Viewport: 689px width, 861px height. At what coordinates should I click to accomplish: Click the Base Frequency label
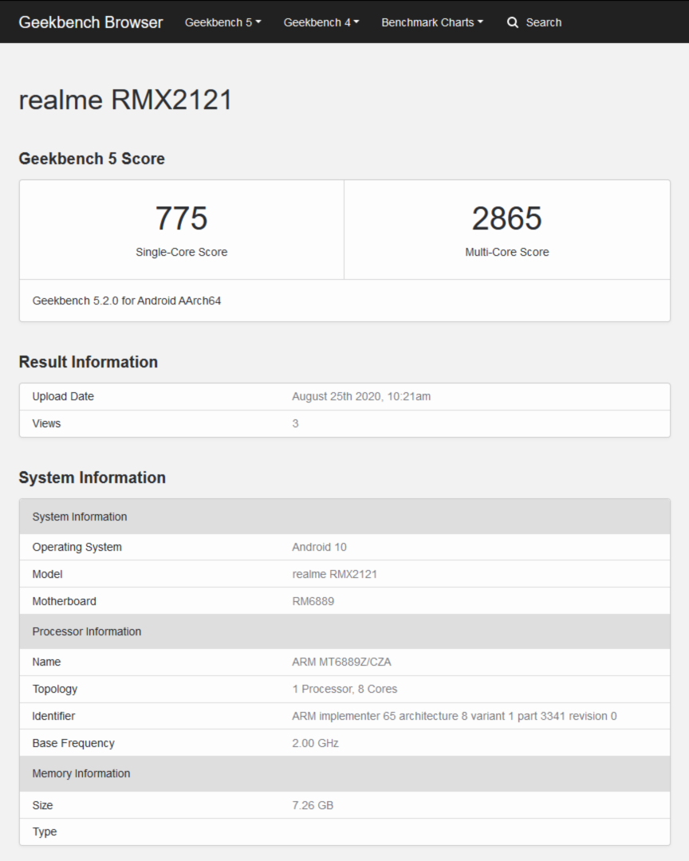(73, 743)
